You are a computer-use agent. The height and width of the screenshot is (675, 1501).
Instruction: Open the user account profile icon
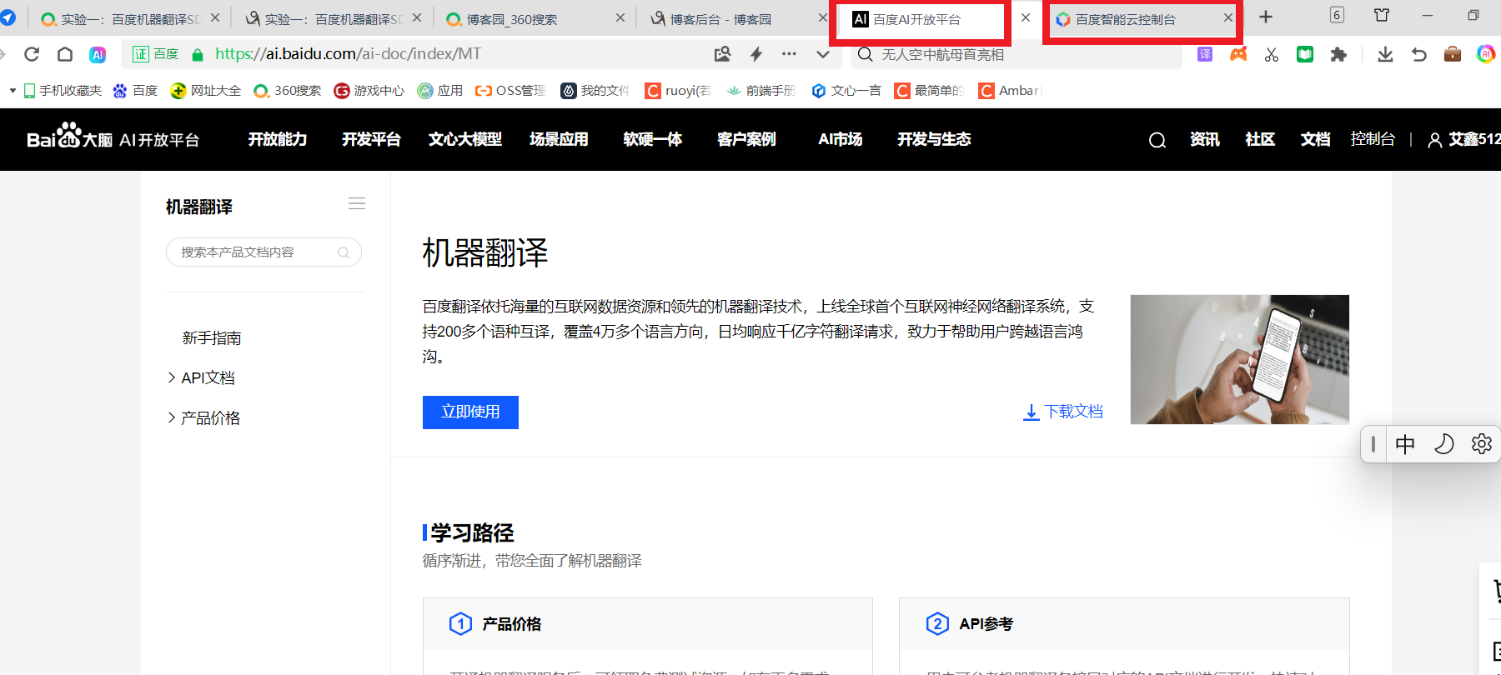(1435, 140)
